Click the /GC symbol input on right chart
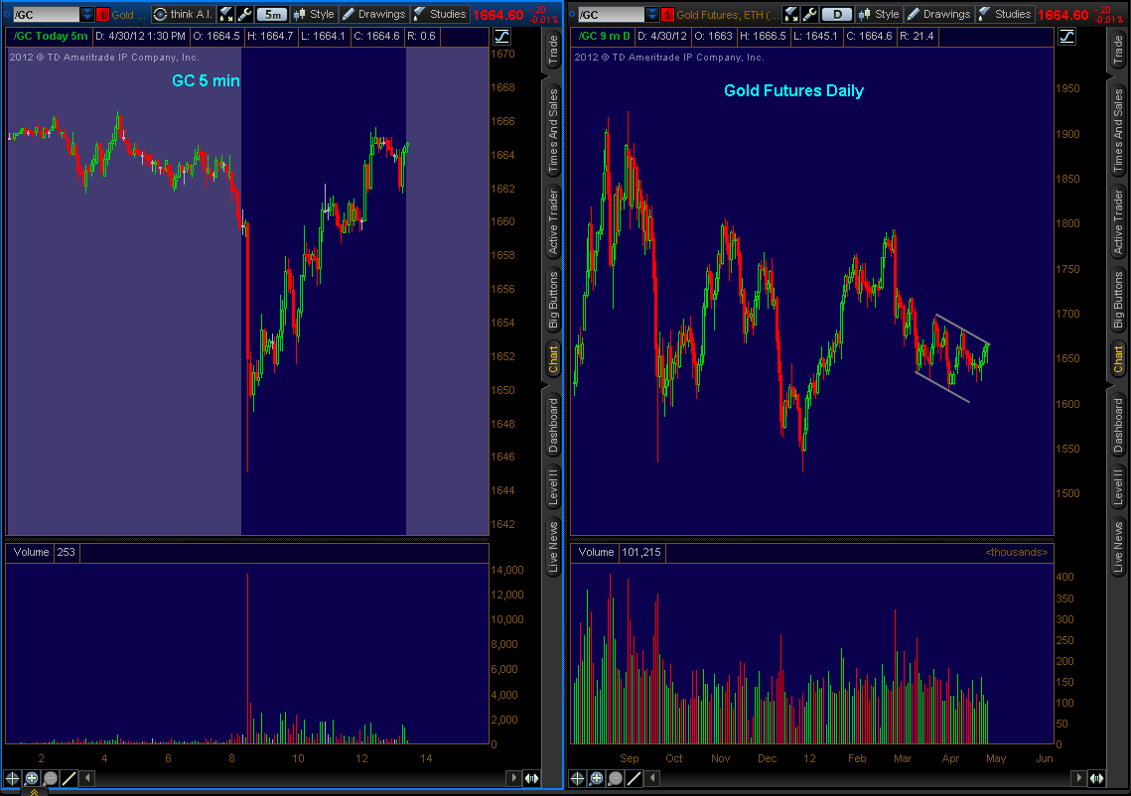Image resolution: width=1131 pixels, height=796 pixels. point(609,14)
